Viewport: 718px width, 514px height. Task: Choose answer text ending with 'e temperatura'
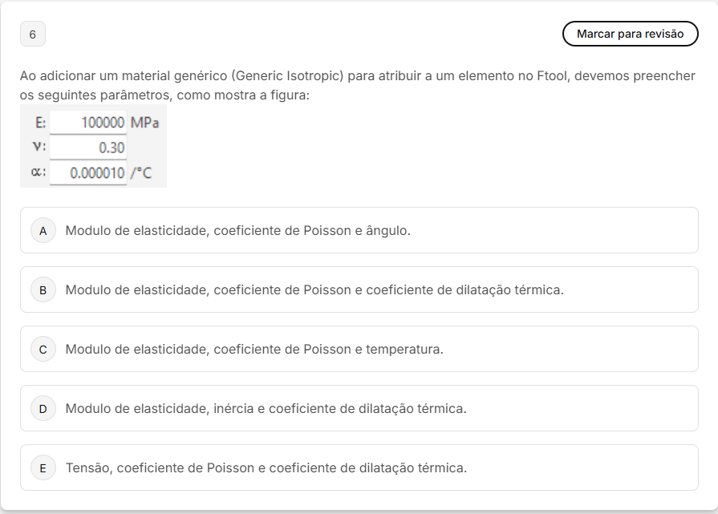tap(254, 350)
